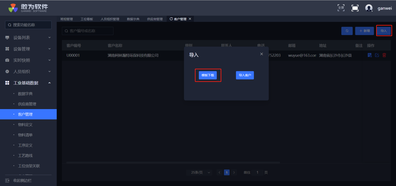Click the 新增 add button
This screenshot has width=396, height=186.
[364, 31]
